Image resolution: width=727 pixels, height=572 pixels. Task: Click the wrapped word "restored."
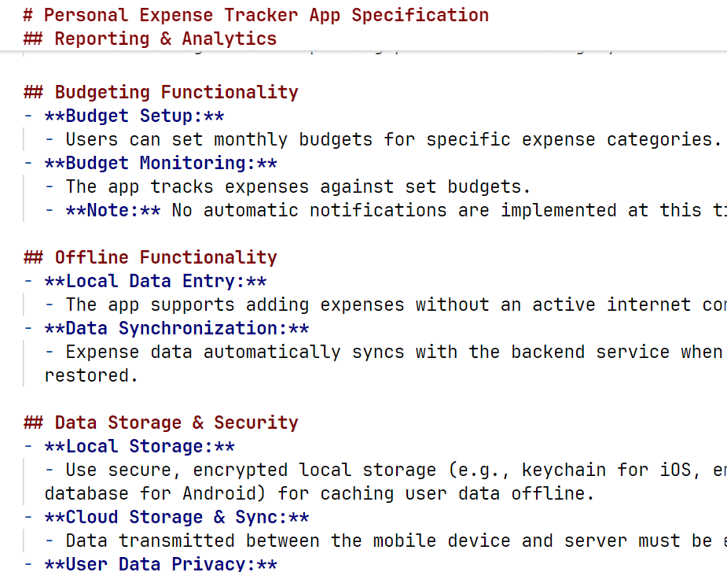(91, 375)
